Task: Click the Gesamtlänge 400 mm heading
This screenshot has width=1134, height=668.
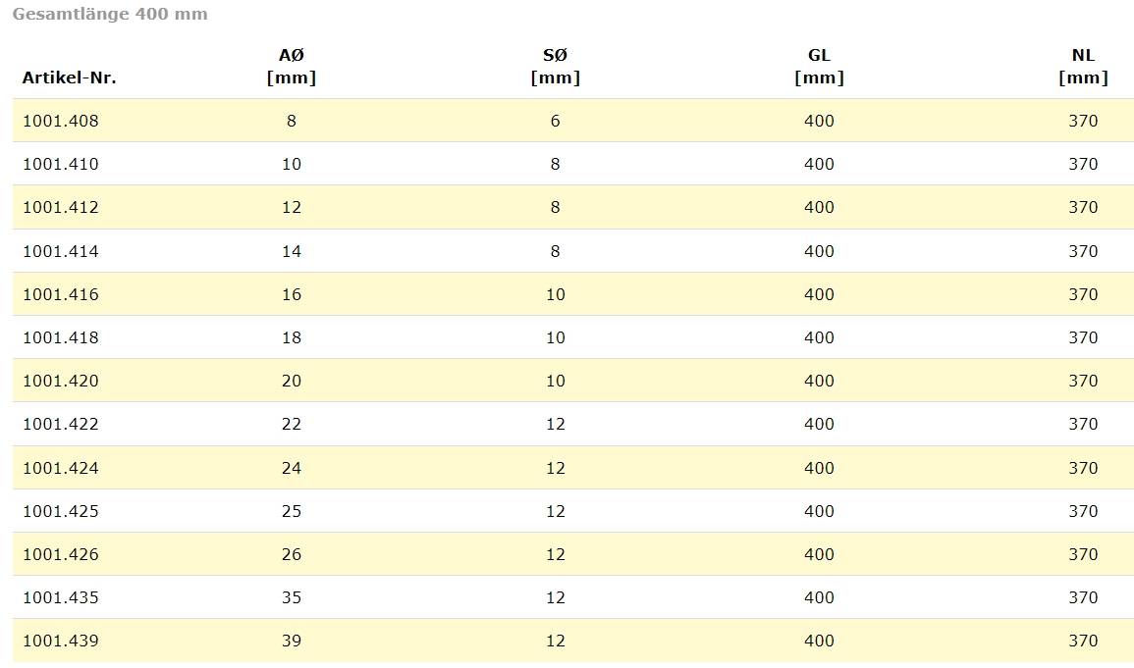Action: (x=110, y=15)
